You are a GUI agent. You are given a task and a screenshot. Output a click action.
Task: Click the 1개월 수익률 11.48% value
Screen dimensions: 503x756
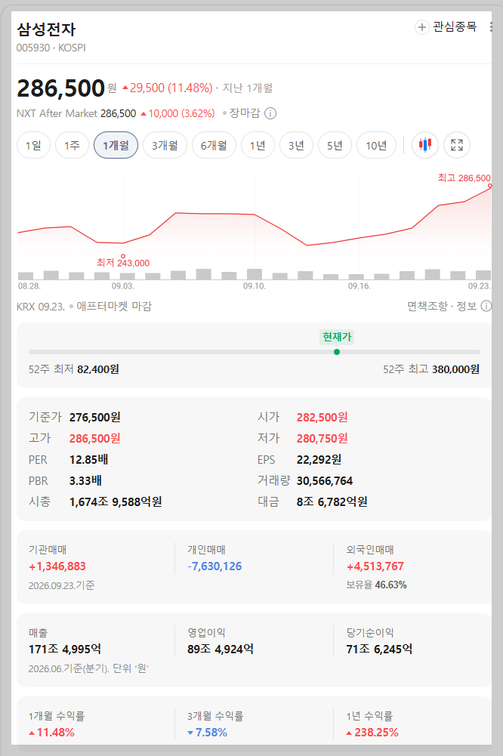51,733
